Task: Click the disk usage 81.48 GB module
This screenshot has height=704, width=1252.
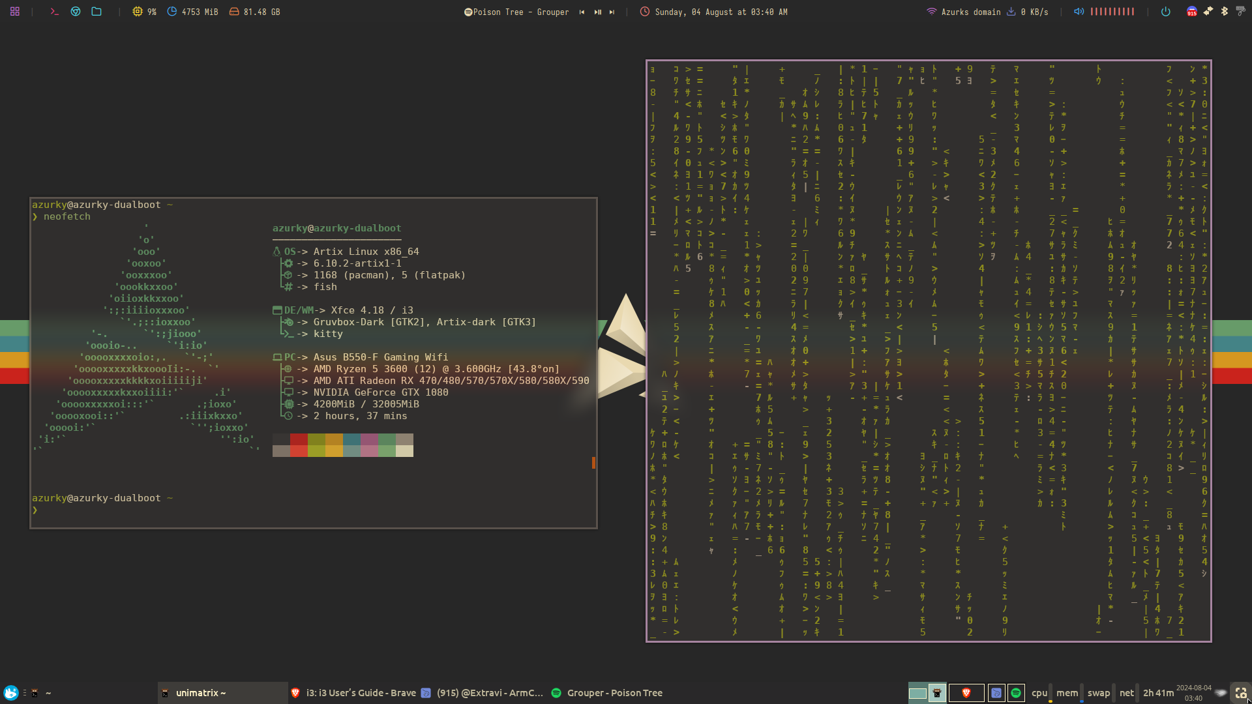Action: (254, 12)
